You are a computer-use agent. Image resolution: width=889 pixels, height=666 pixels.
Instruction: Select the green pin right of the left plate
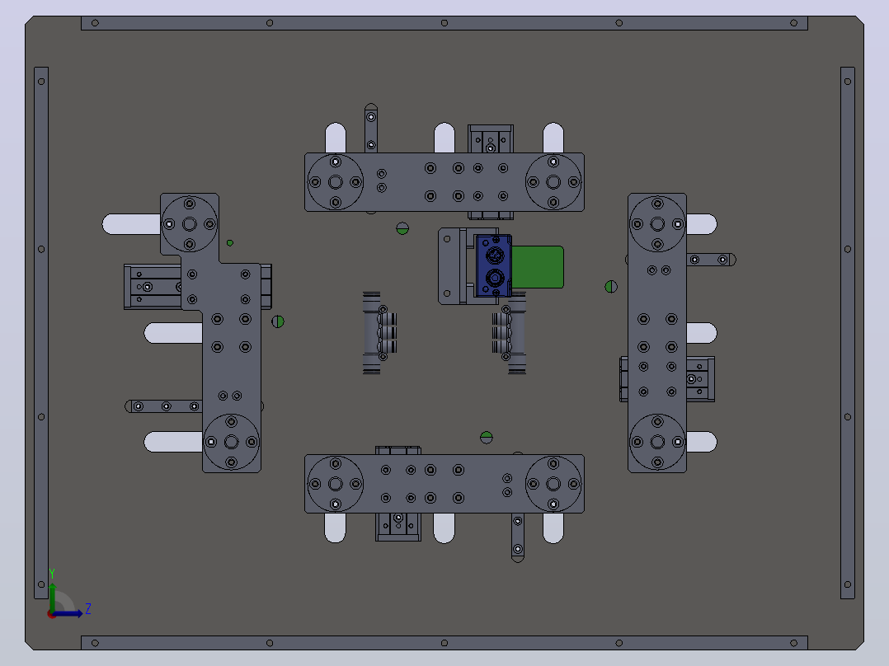(x=278, y=321)
